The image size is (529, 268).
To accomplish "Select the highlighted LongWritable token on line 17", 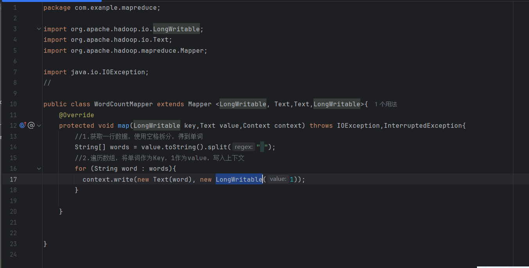I will coord(239,179).
